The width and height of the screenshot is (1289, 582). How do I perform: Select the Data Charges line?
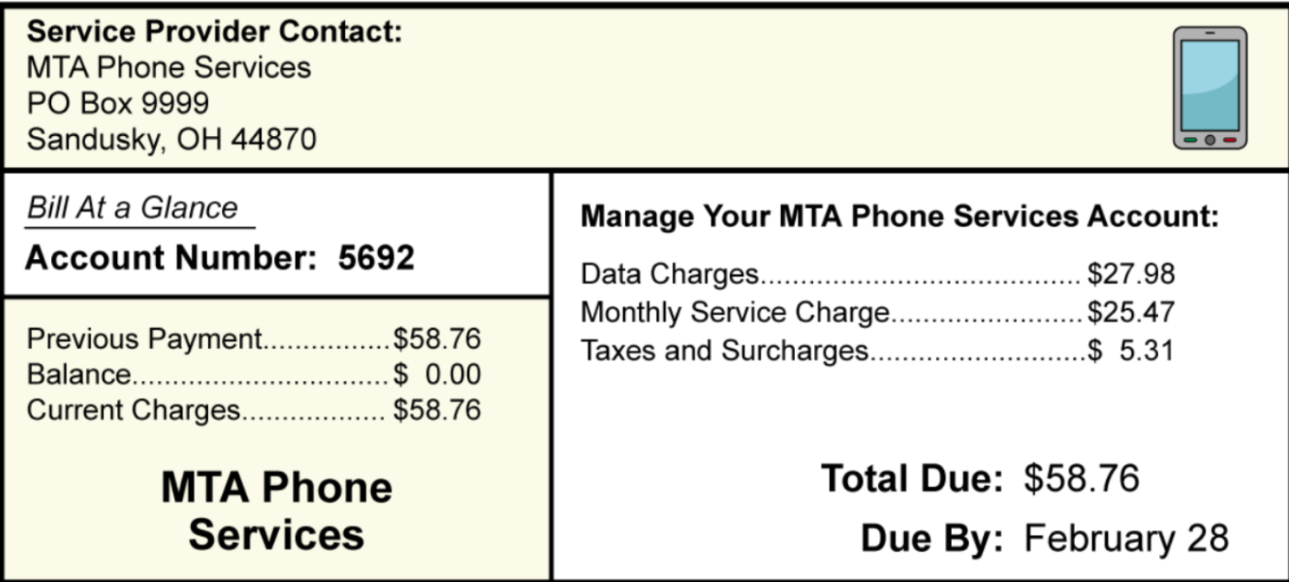[877, 275]
